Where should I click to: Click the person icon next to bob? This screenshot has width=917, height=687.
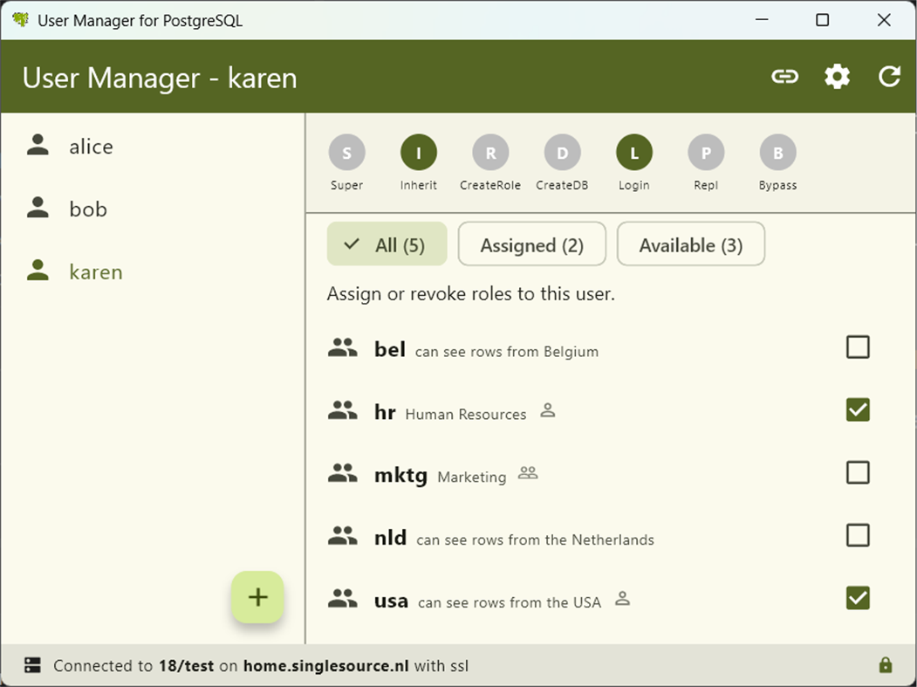(38, 207)
